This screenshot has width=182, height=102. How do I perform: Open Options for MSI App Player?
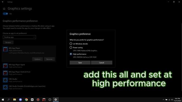coord(37,59)
